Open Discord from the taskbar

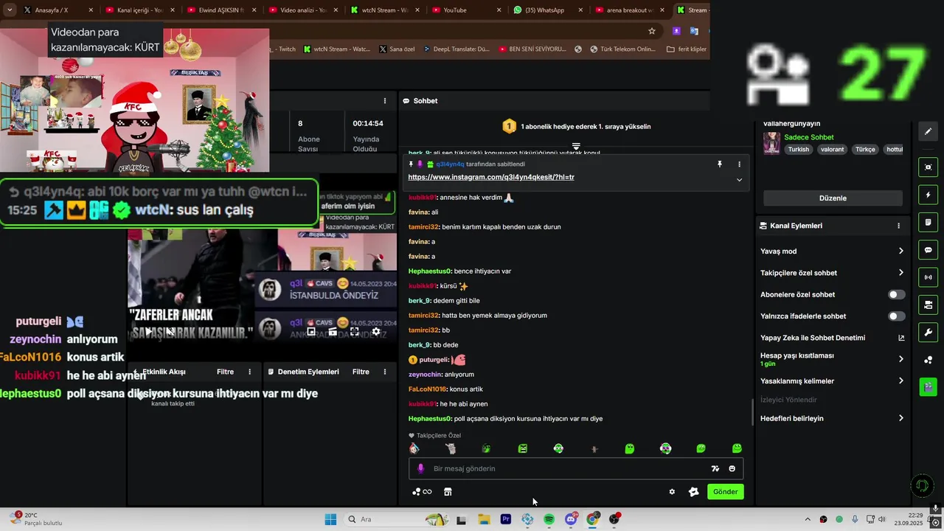click(x=571, y=519)
